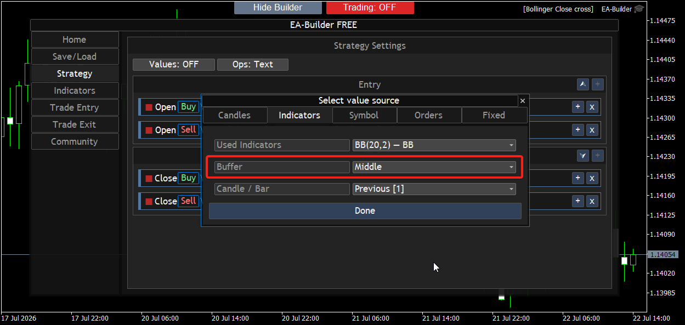Click the EA-Builder FREE title bar
Image resolution: width=685 pixels, height=325 pixels.
pos(324,25)
